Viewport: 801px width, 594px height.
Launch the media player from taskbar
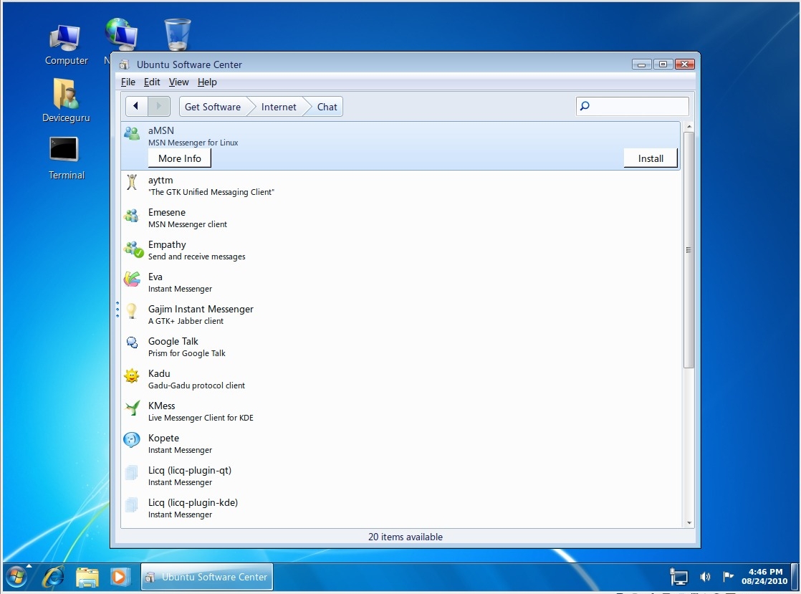[119, 577]
